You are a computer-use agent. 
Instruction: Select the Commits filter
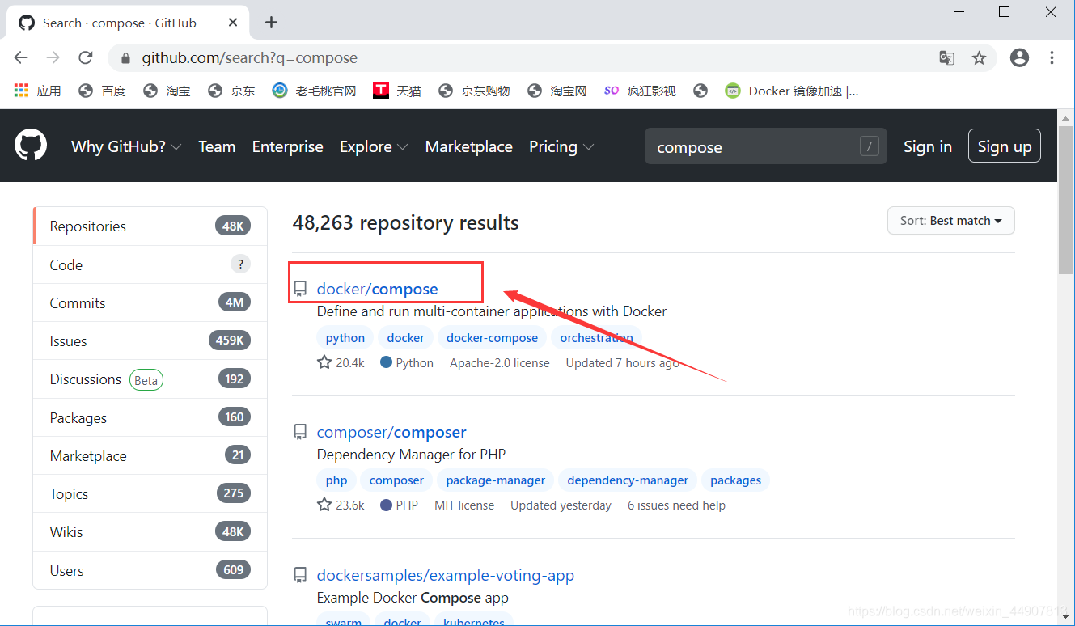tap(150, 302)
